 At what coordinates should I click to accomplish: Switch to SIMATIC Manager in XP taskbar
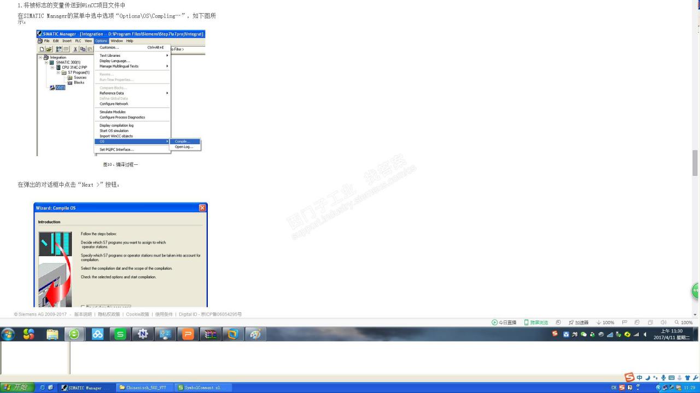[x=86, y=388]
